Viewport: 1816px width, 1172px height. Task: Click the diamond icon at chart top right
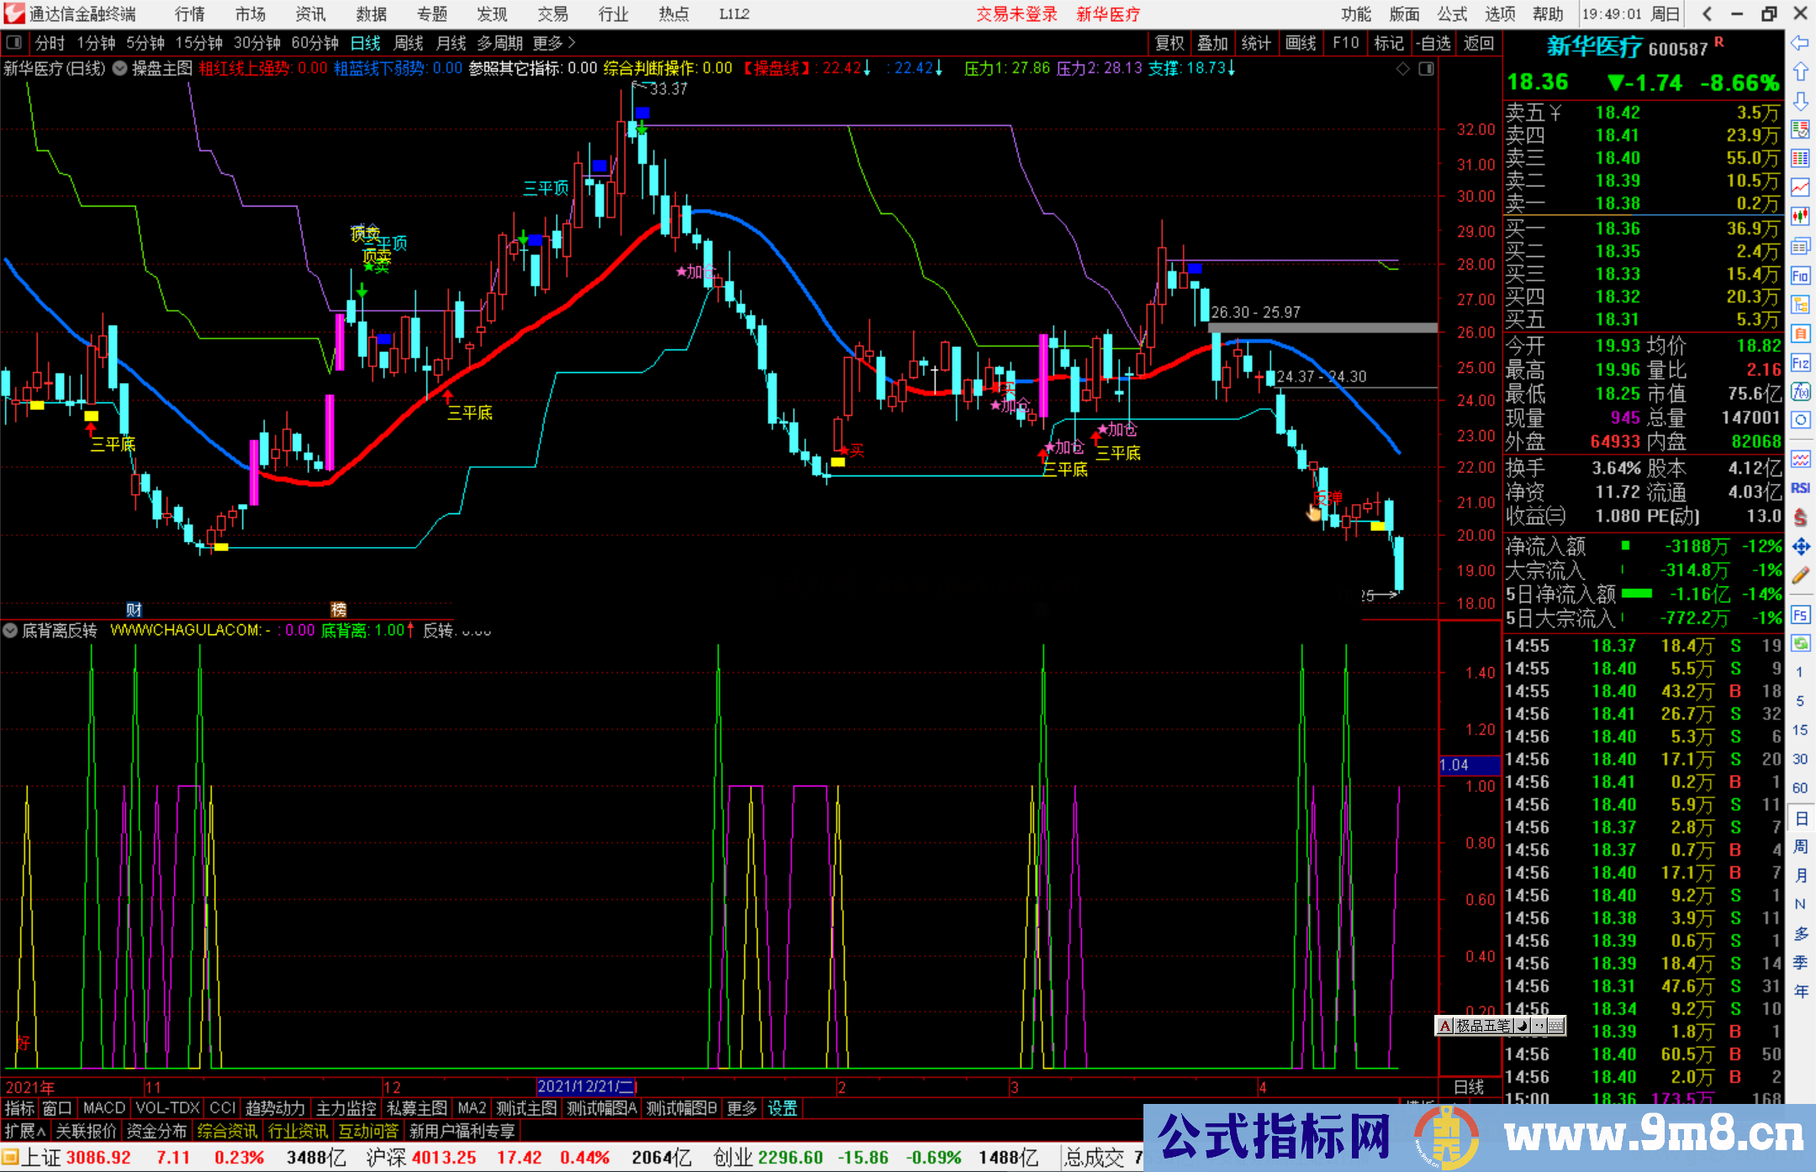pos(1402,69)
